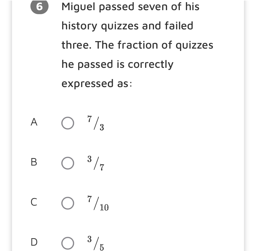Click the letter D answer label
Screen dimensions: 256x251
click(34, 243)
